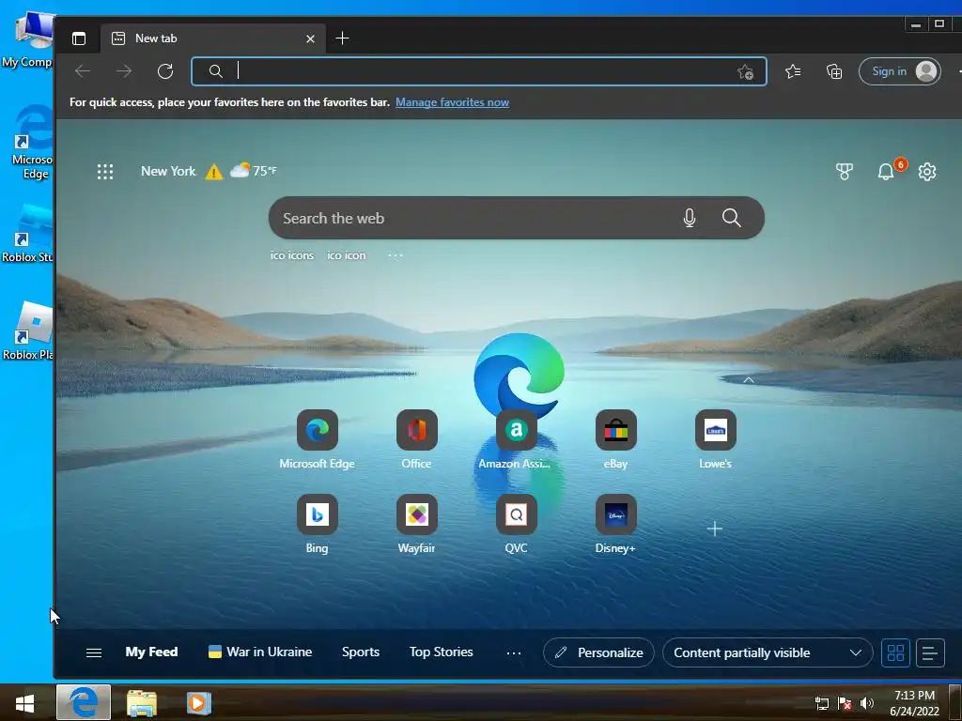Click the Back navigation arrow
Screen dimensions: 962x721
point(83,71)
